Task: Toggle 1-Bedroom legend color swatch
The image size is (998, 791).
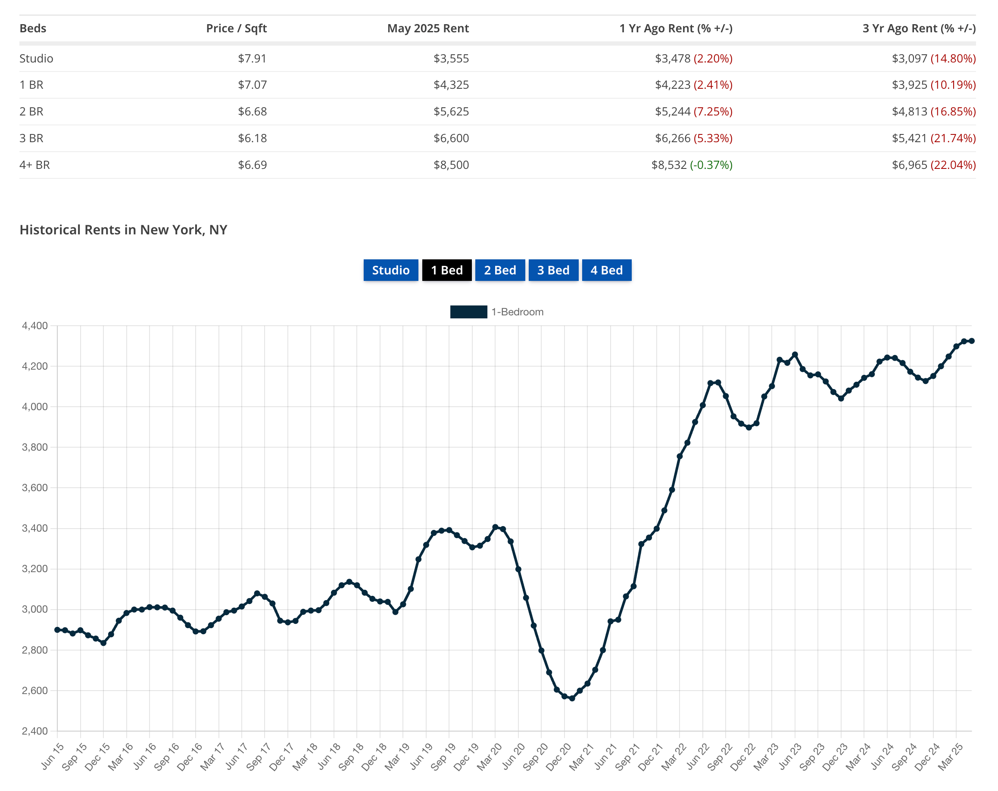Action: (x=468, y=312)
